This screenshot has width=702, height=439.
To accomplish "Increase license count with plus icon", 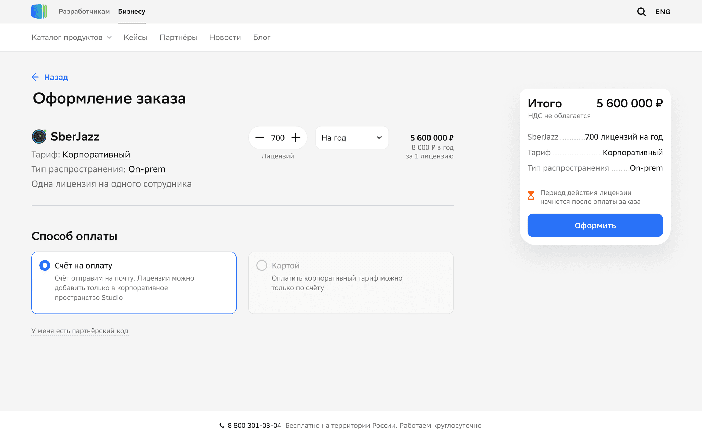I will [296, 138].
